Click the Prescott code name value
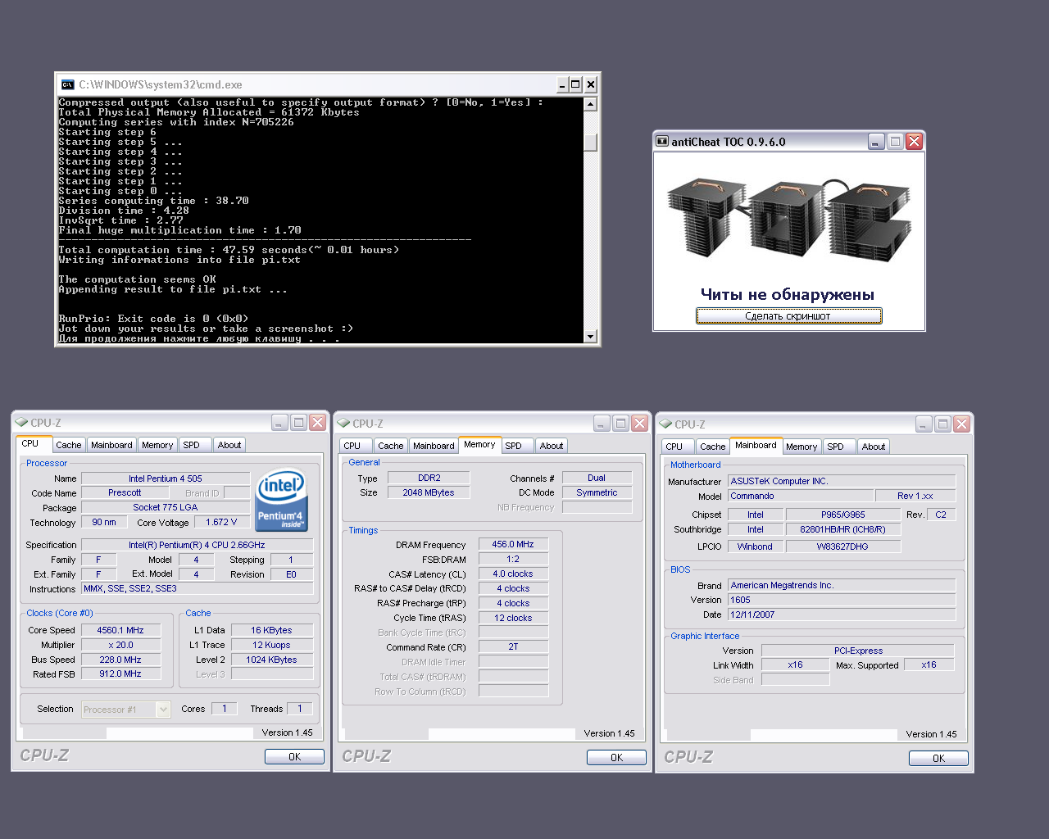The width and height of the screenshot is (1049, 839). pos(125,493)
